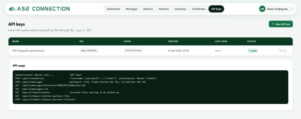Open the Dashboard nav item

(x=113, y=9)
